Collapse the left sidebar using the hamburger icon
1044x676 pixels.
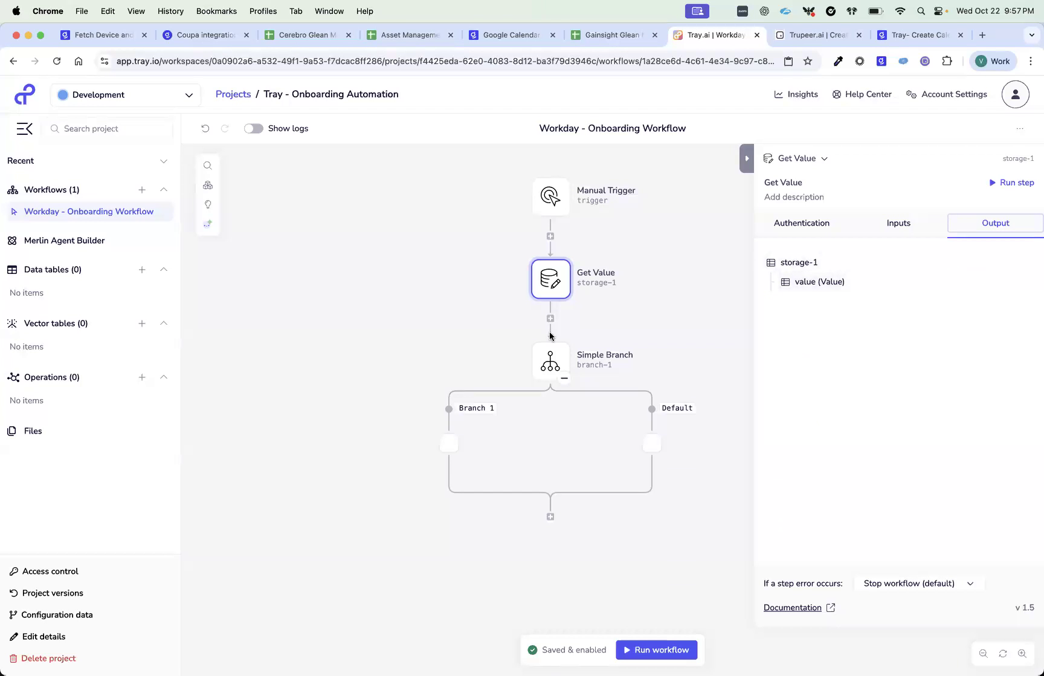click(24, 129)
